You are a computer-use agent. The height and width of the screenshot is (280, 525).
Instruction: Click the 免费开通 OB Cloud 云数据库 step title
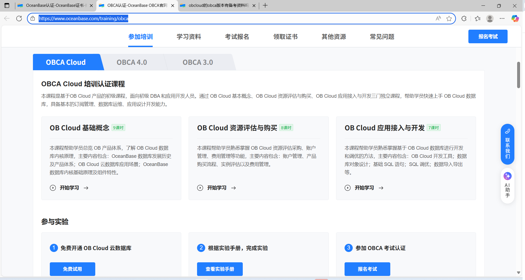(96, 248)
